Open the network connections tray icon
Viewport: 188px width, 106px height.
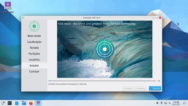(x=166, y=103)
